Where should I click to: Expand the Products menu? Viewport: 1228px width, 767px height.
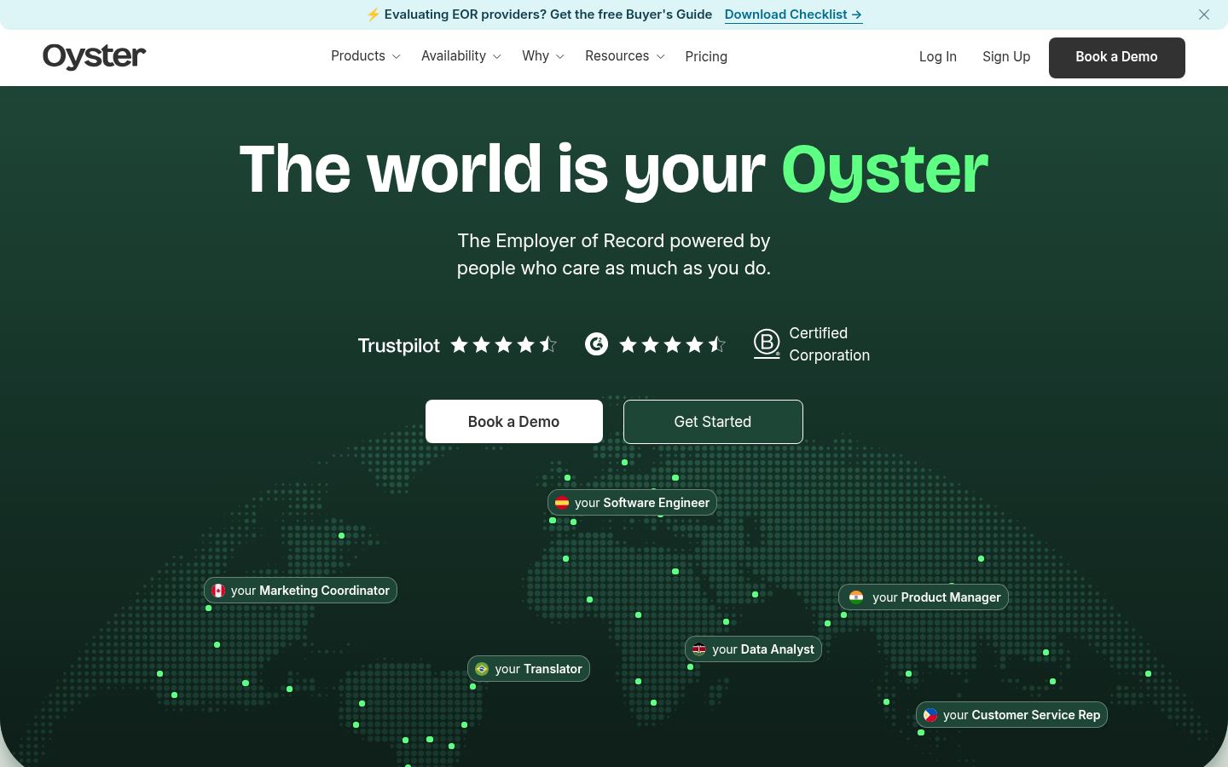365,56
